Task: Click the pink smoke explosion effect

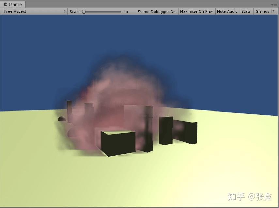Action: [x=121, y=91]
